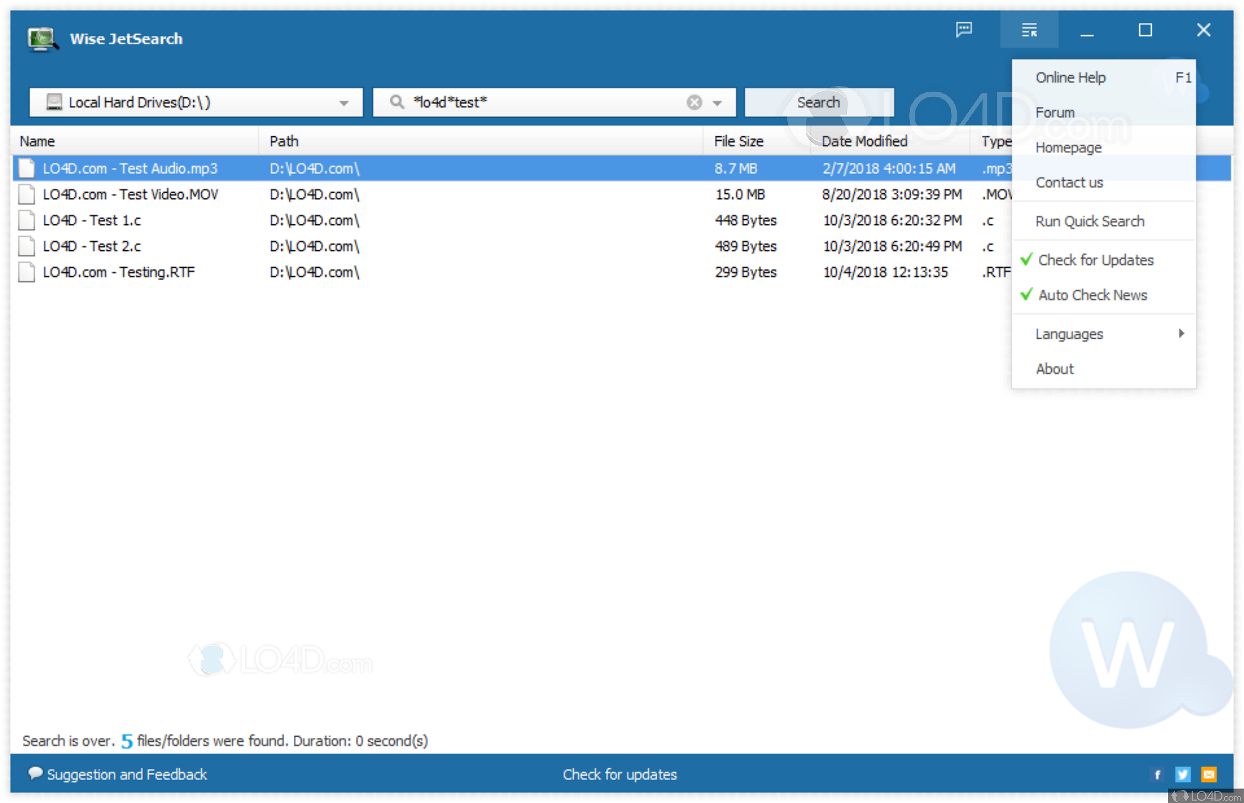This screenshot has height=803, width=1244.
Task: Click the menu list icon in title bar
Action: [x=1028, y=30]
